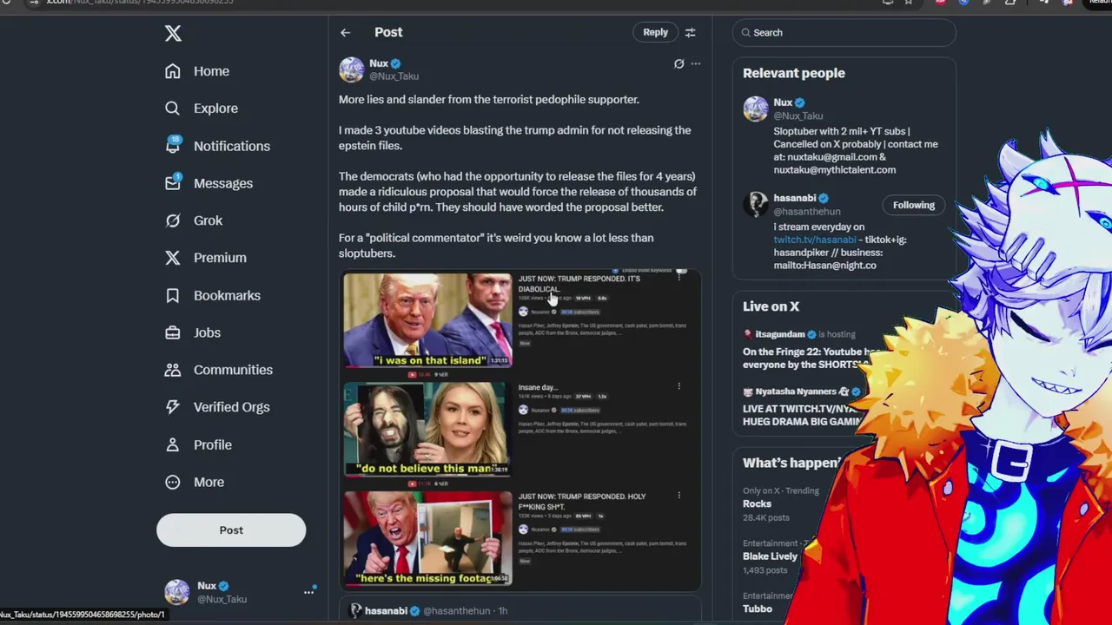Viewport: 1112px width, 625px height.
Task: Open itsagundam live space entry
Action: pyautogui.click(x=804, y=349)
